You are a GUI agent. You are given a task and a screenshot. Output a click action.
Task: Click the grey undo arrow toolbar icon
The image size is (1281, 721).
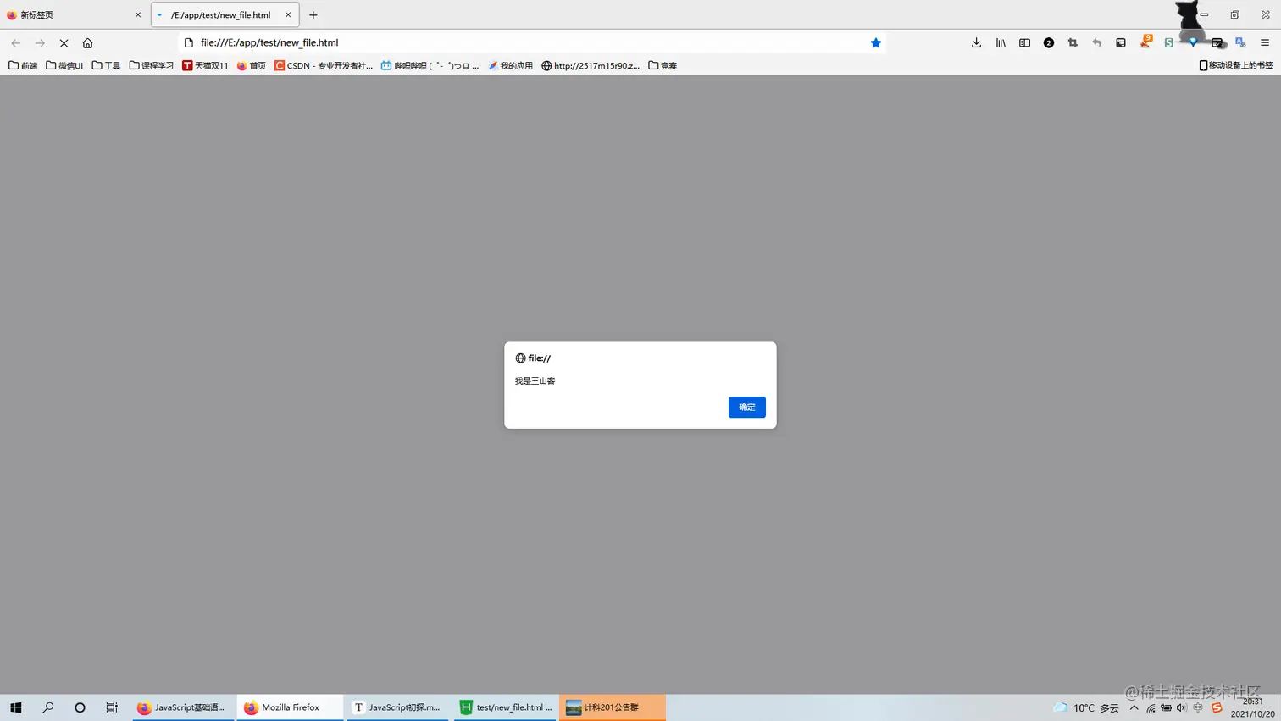pyautogui.click(x=1096, y=42)
